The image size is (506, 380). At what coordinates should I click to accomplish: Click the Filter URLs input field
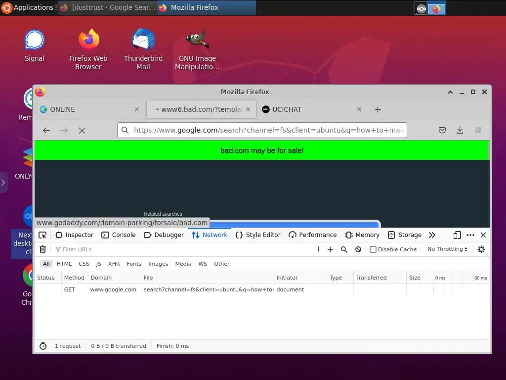[x=181, y=249]
